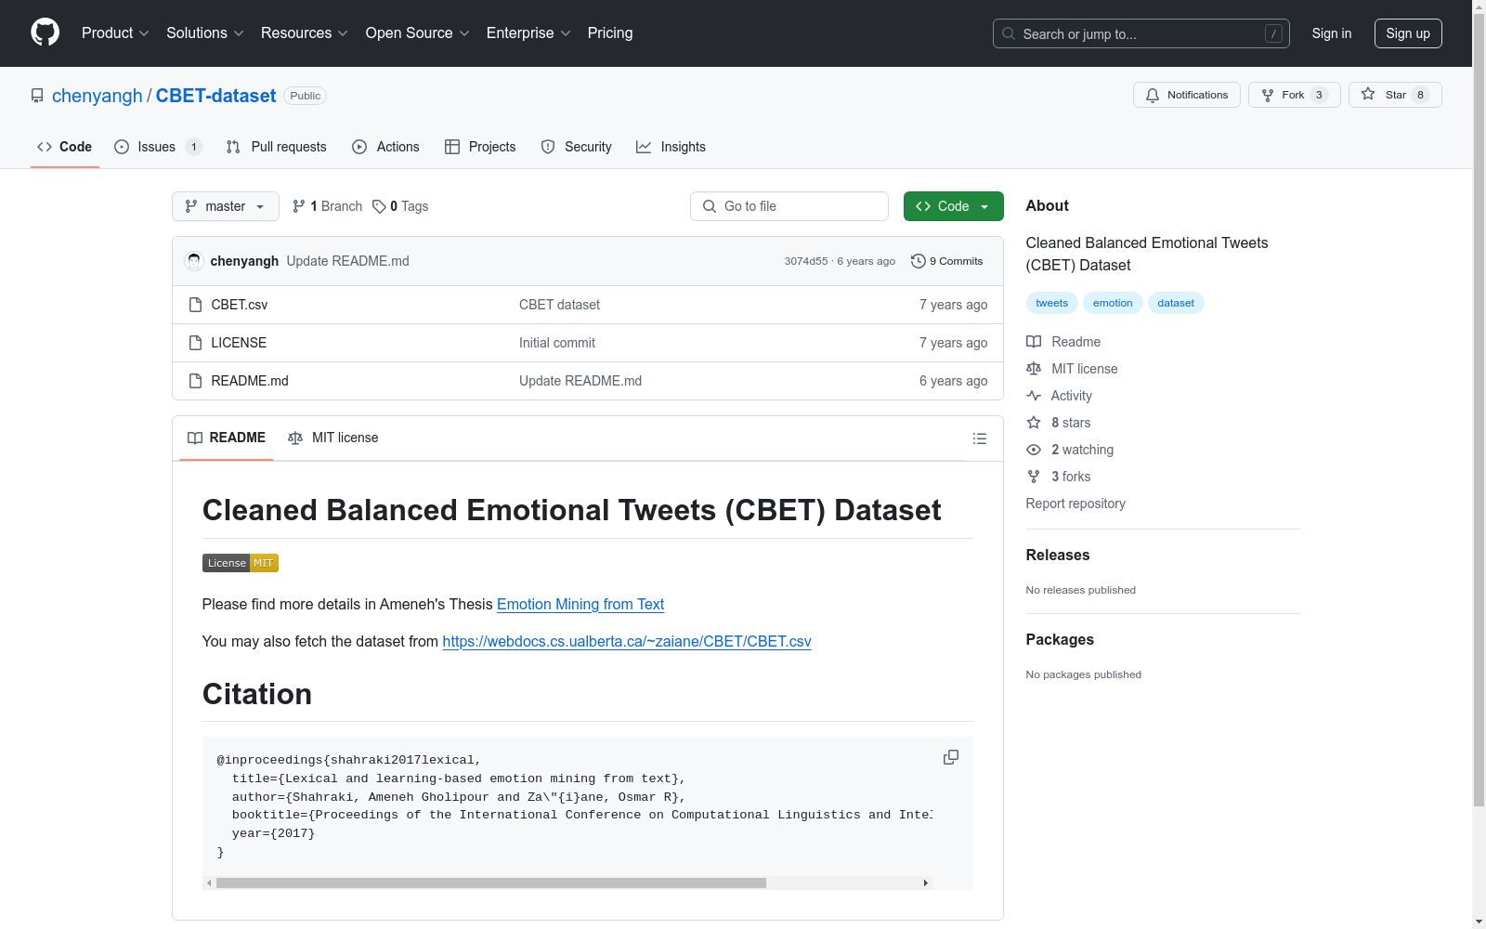Expand the Solutions menu
This screenshot has width=1486, height=929.
click(x=205, y=33)
